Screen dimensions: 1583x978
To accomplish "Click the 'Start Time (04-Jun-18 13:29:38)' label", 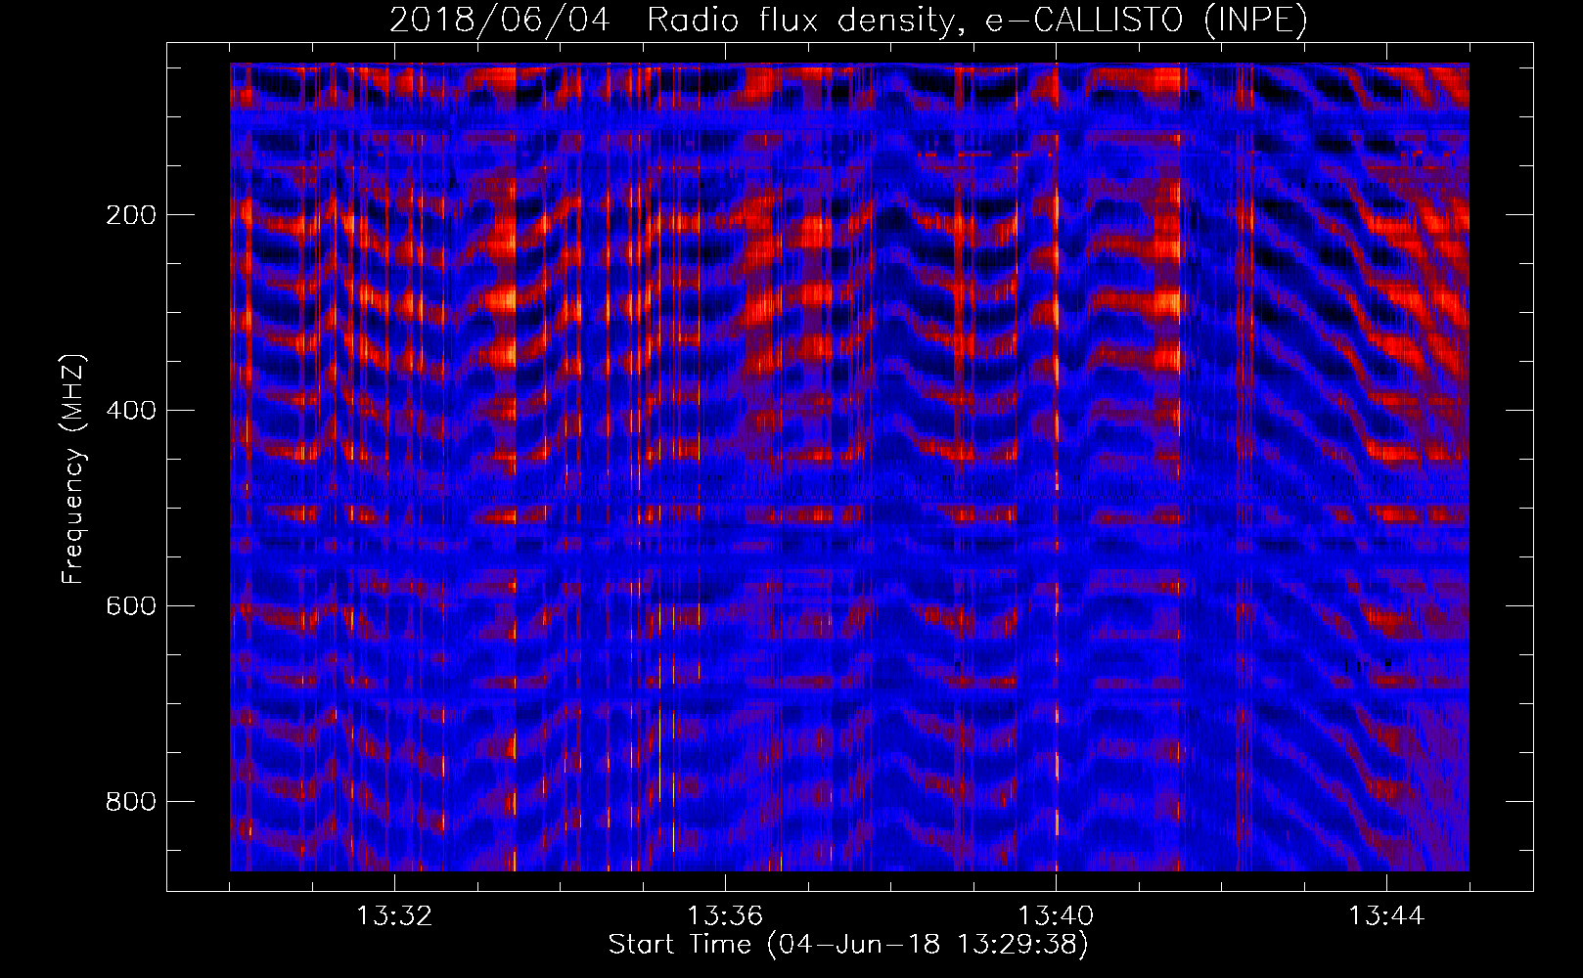I will 848,945.
